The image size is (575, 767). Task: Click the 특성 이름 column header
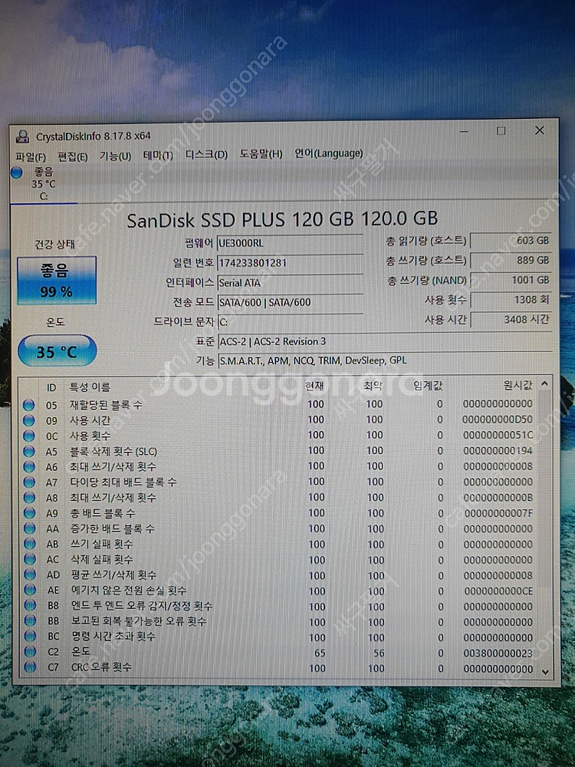coord(90,387)
